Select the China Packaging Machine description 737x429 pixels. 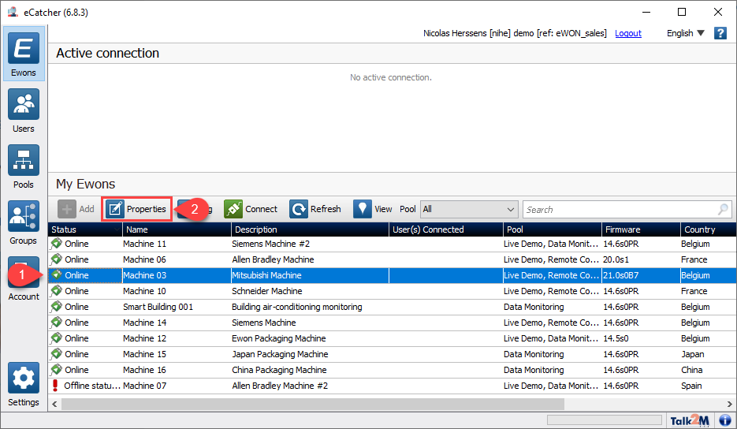(279, 370)
